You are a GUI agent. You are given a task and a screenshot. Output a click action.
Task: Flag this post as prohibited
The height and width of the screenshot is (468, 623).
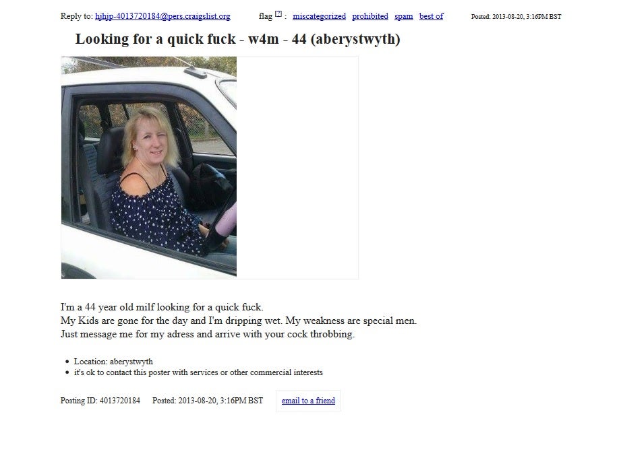[370, 16]
